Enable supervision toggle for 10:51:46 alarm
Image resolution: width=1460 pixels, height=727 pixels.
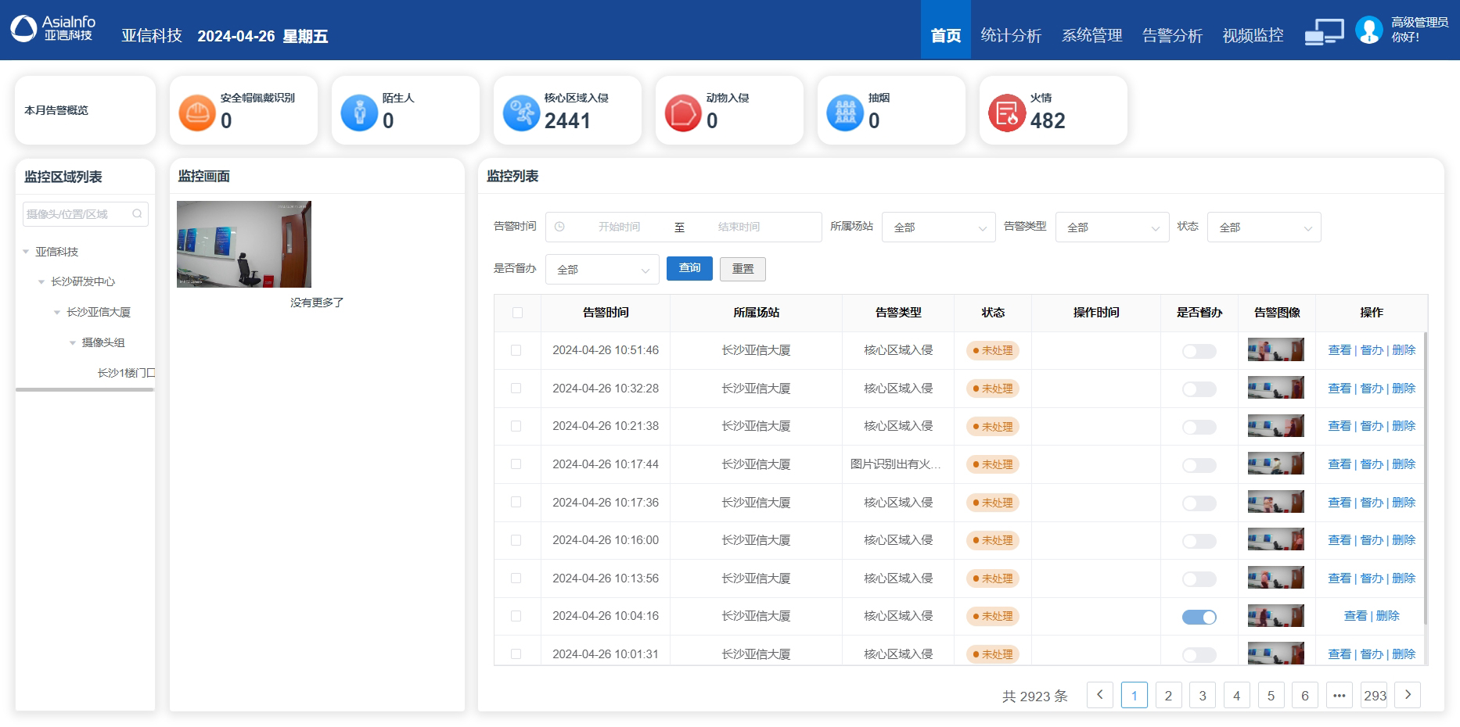[x=1199, y=351]
